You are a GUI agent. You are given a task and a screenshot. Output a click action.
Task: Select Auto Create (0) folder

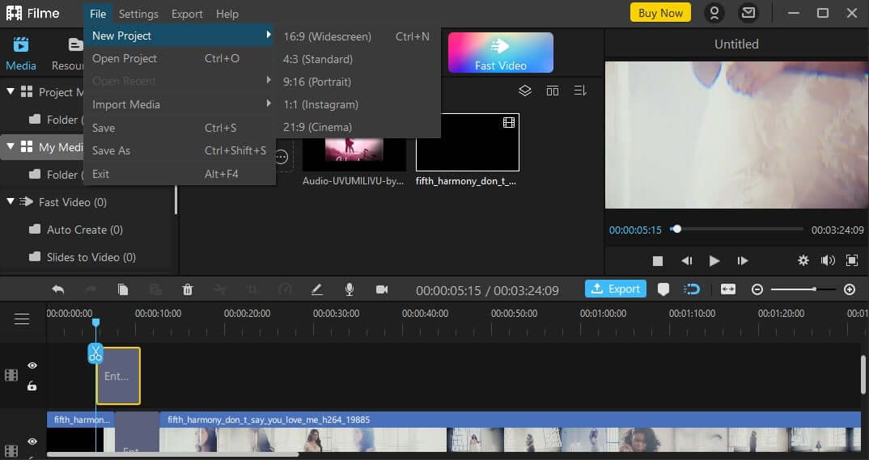coord(84,229)
